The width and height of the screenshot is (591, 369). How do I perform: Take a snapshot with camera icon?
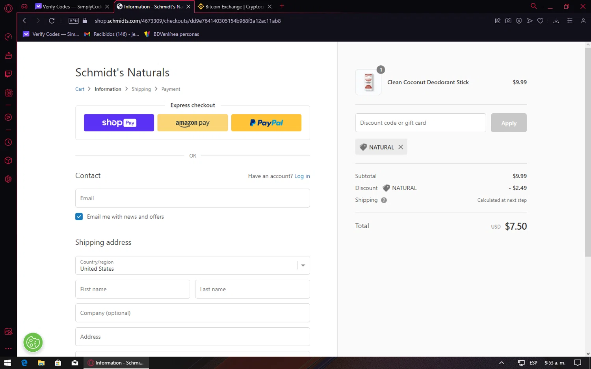(508, 21)
